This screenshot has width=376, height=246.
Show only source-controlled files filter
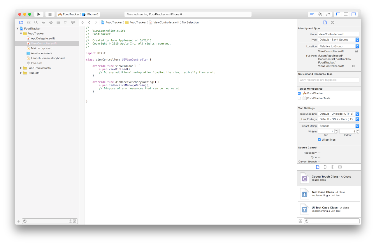click(75, 221)
